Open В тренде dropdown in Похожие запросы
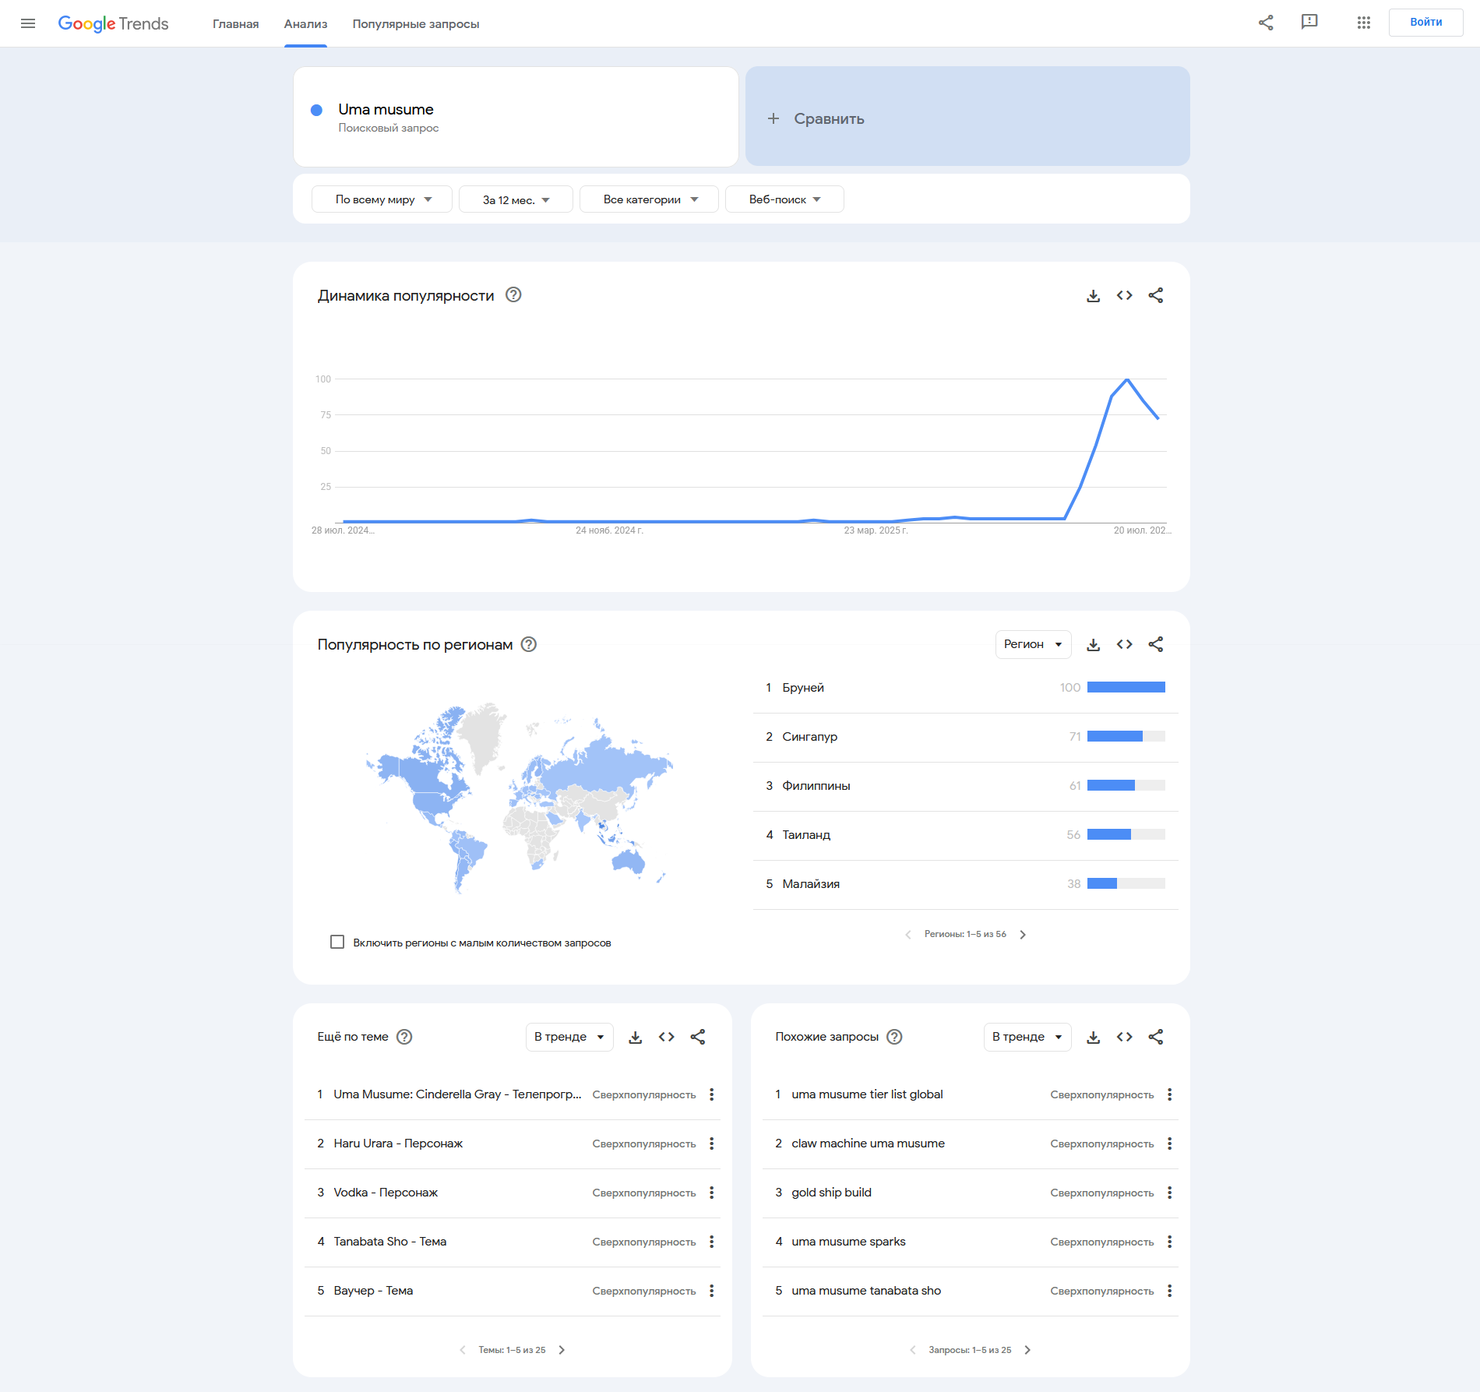 click(x=1027, y=1037)
